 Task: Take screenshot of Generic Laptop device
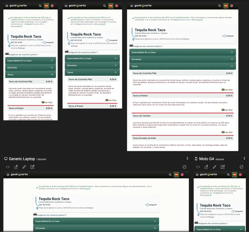coord(16,167)
